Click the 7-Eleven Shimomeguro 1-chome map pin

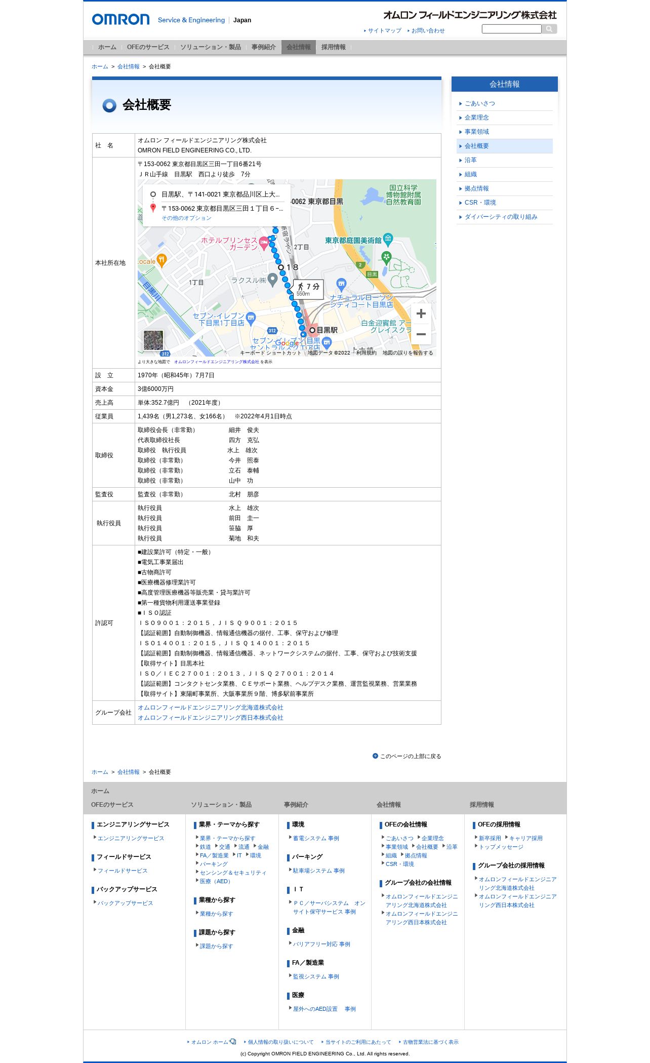click(x=251, y=319)
